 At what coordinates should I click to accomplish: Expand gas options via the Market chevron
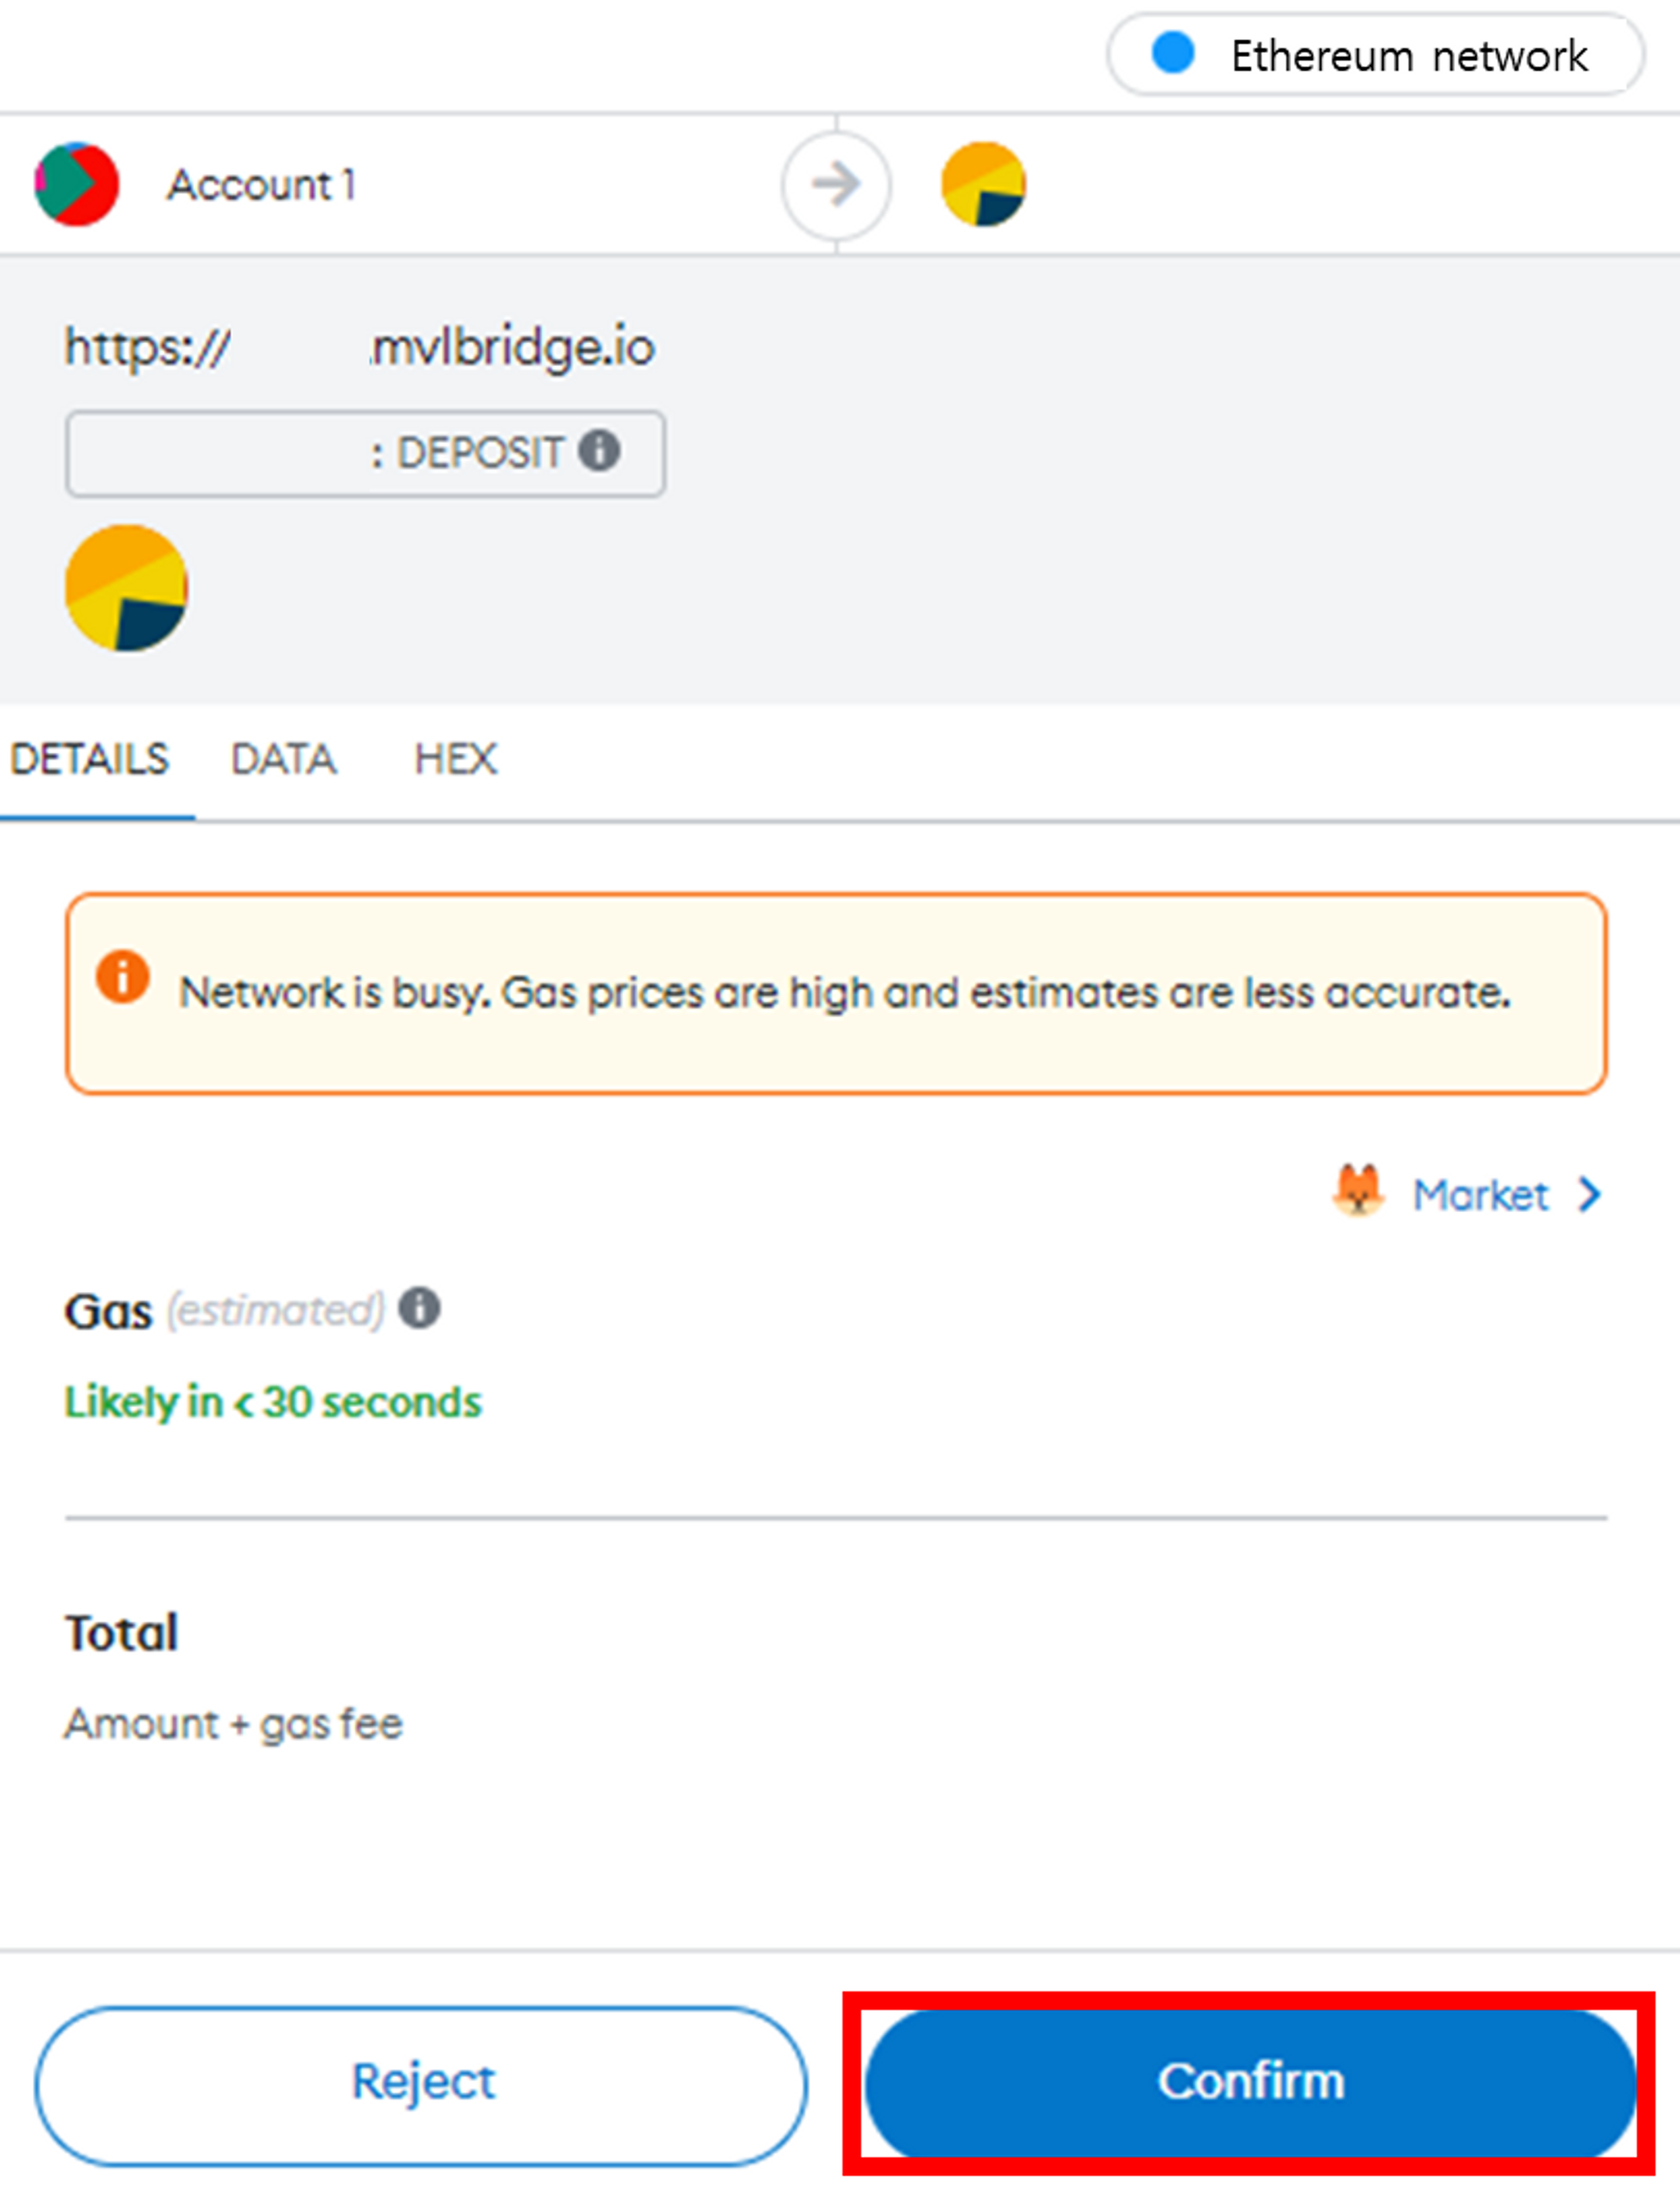pos(1589,1194)
